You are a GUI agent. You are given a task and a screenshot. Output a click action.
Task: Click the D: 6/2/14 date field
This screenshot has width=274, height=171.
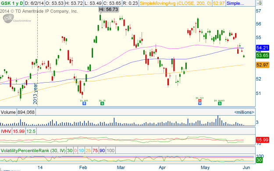[34, 3]
